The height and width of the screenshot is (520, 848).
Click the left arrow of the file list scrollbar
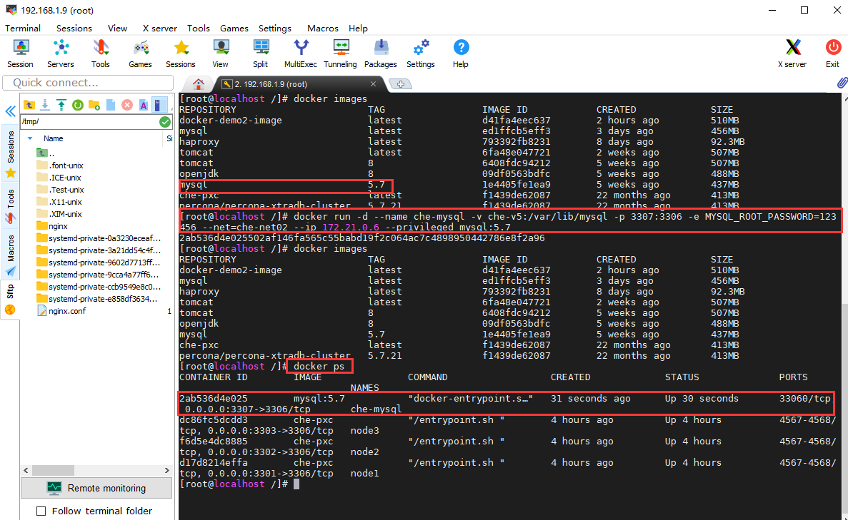point(26,470)
